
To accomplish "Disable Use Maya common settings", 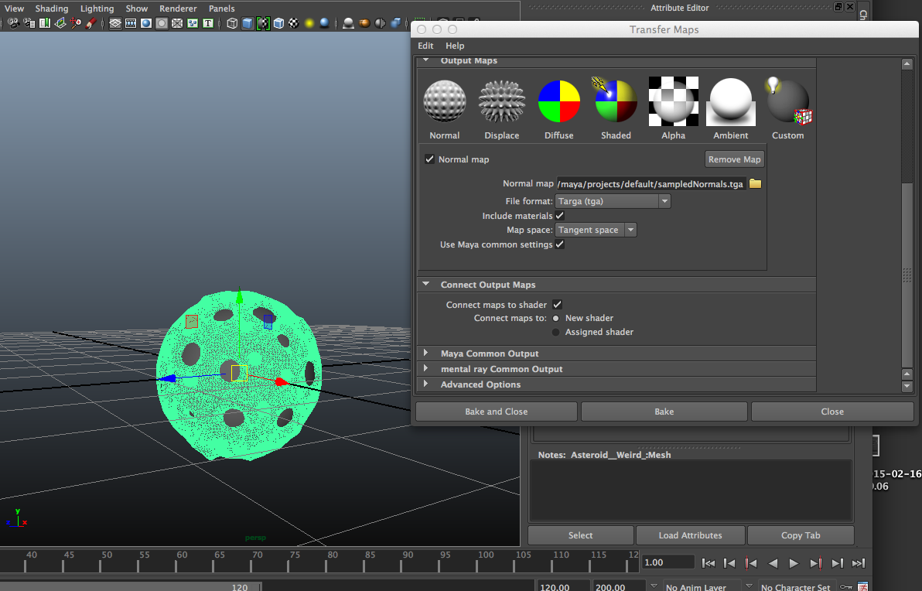I will pyautogui.click(x=559, y=244).
